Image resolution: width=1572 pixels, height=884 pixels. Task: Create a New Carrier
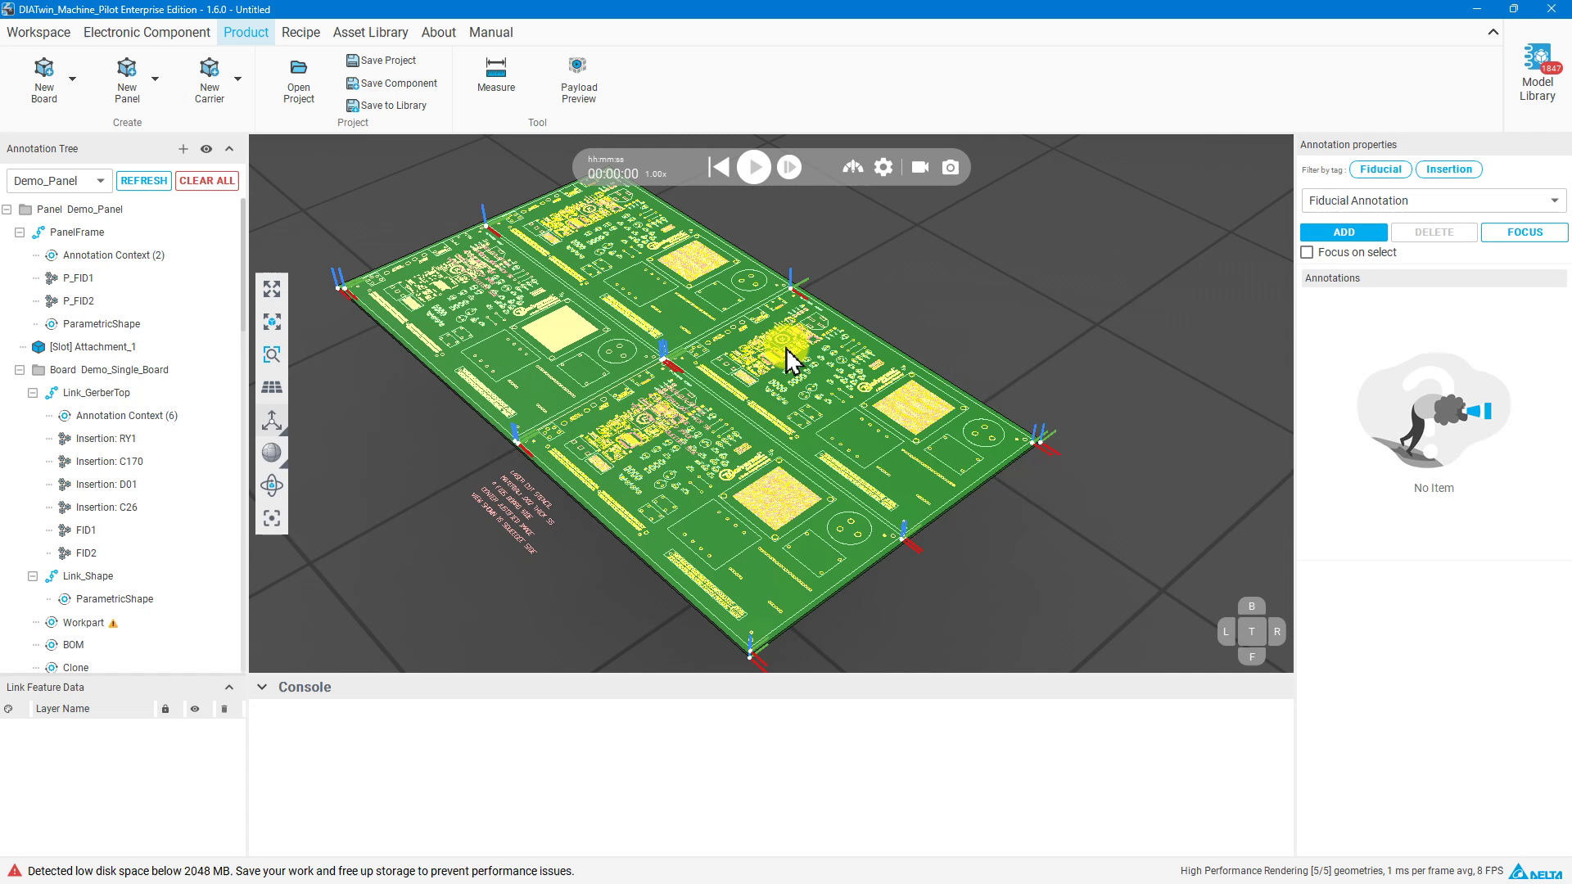coord(210,80)
